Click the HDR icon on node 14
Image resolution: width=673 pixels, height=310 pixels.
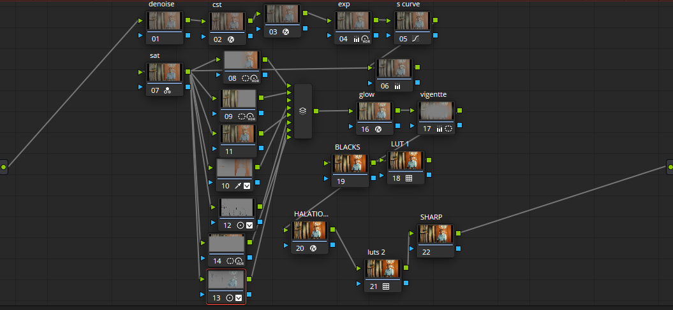(240, 261)
